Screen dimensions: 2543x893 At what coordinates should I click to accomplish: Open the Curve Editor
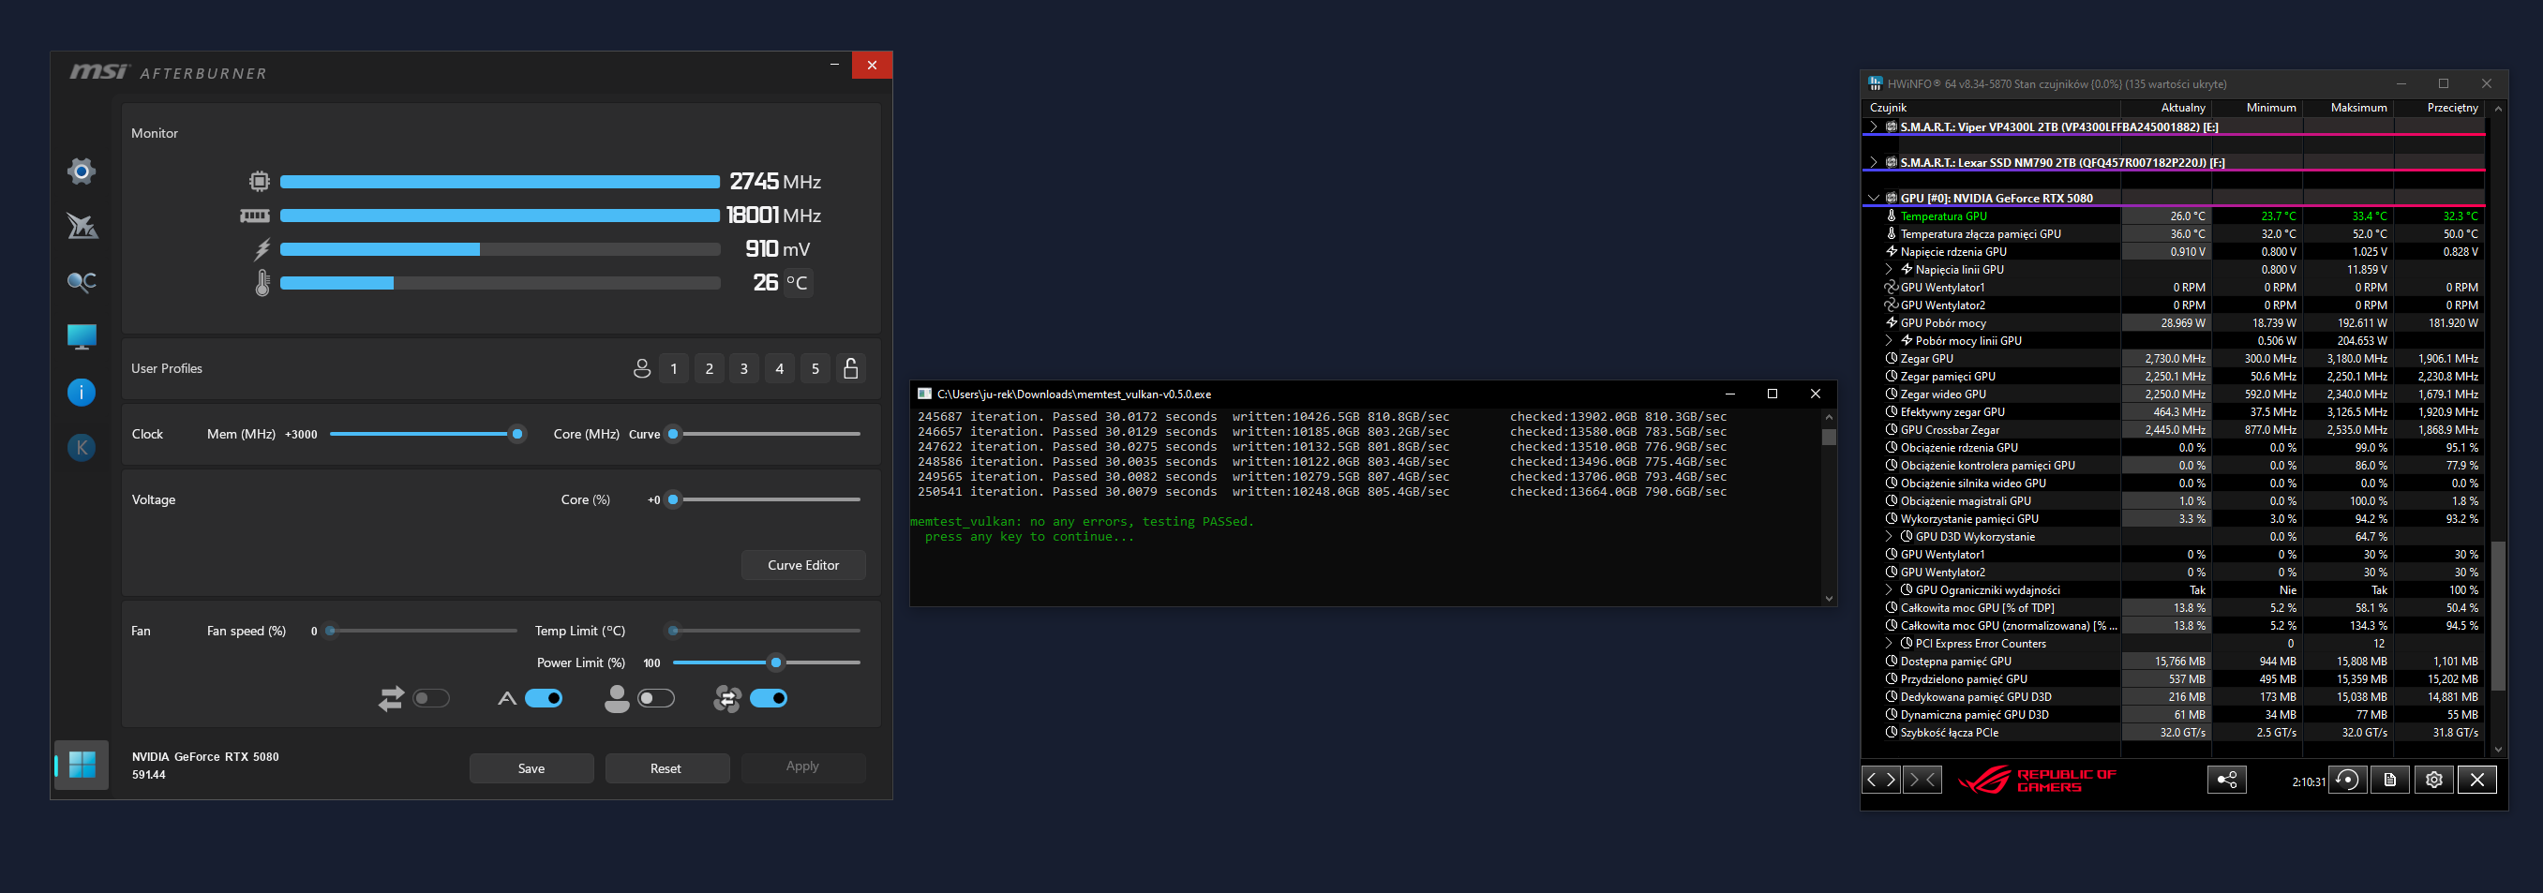tap(802, 565)
